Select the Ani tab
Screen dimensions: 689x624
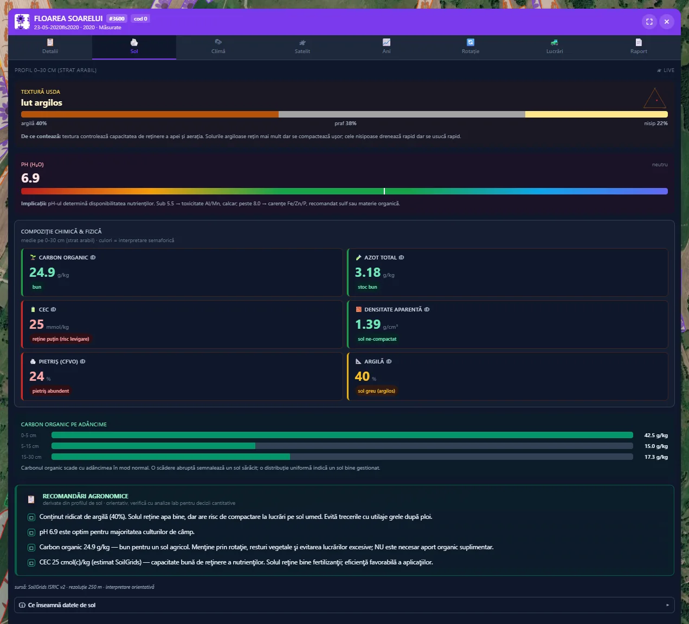(x=387, y=47)
